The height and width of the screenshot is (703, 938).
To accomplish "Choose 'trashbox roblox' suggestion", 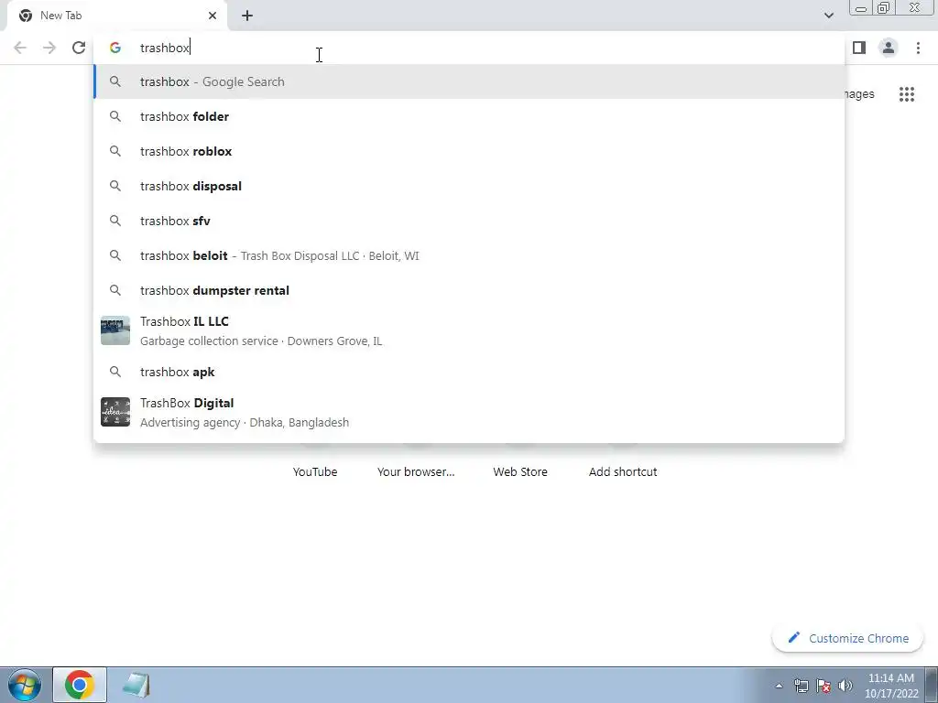I will click(469, 151).
